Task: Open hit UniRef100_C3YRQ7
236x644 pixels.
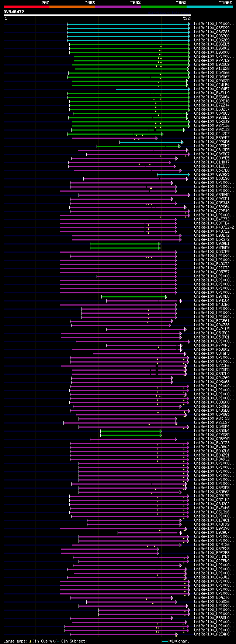Action: tap(212, 154)
